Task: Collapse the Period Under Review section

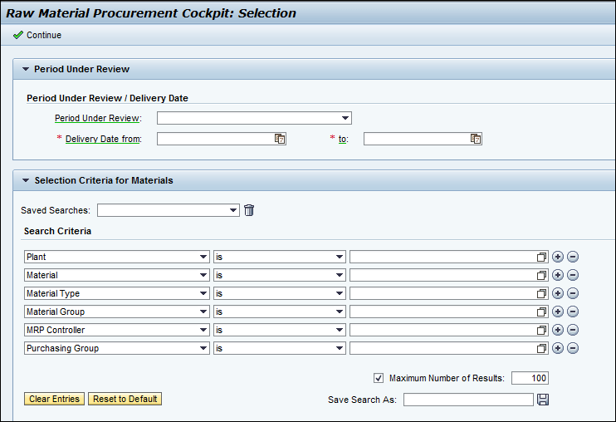Action: coord(26,69)
